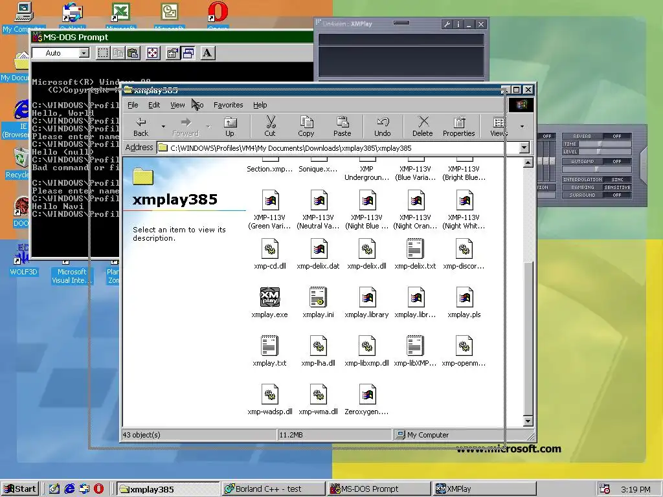Click the Start button

coord(20,489)
